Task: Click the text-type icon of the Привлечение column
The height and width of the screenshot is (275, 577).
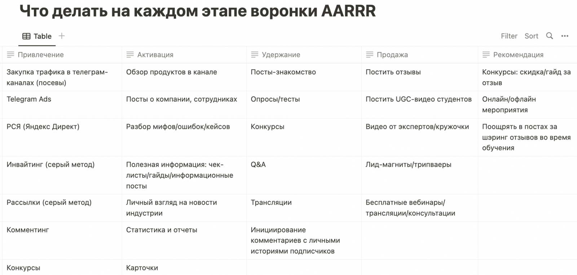Action: coord(11,55)
